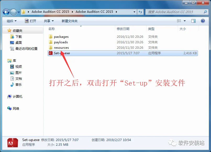Screen dimensions: 211x152
Task: Toggle the preview pane button
Action: tap(193, 21)
